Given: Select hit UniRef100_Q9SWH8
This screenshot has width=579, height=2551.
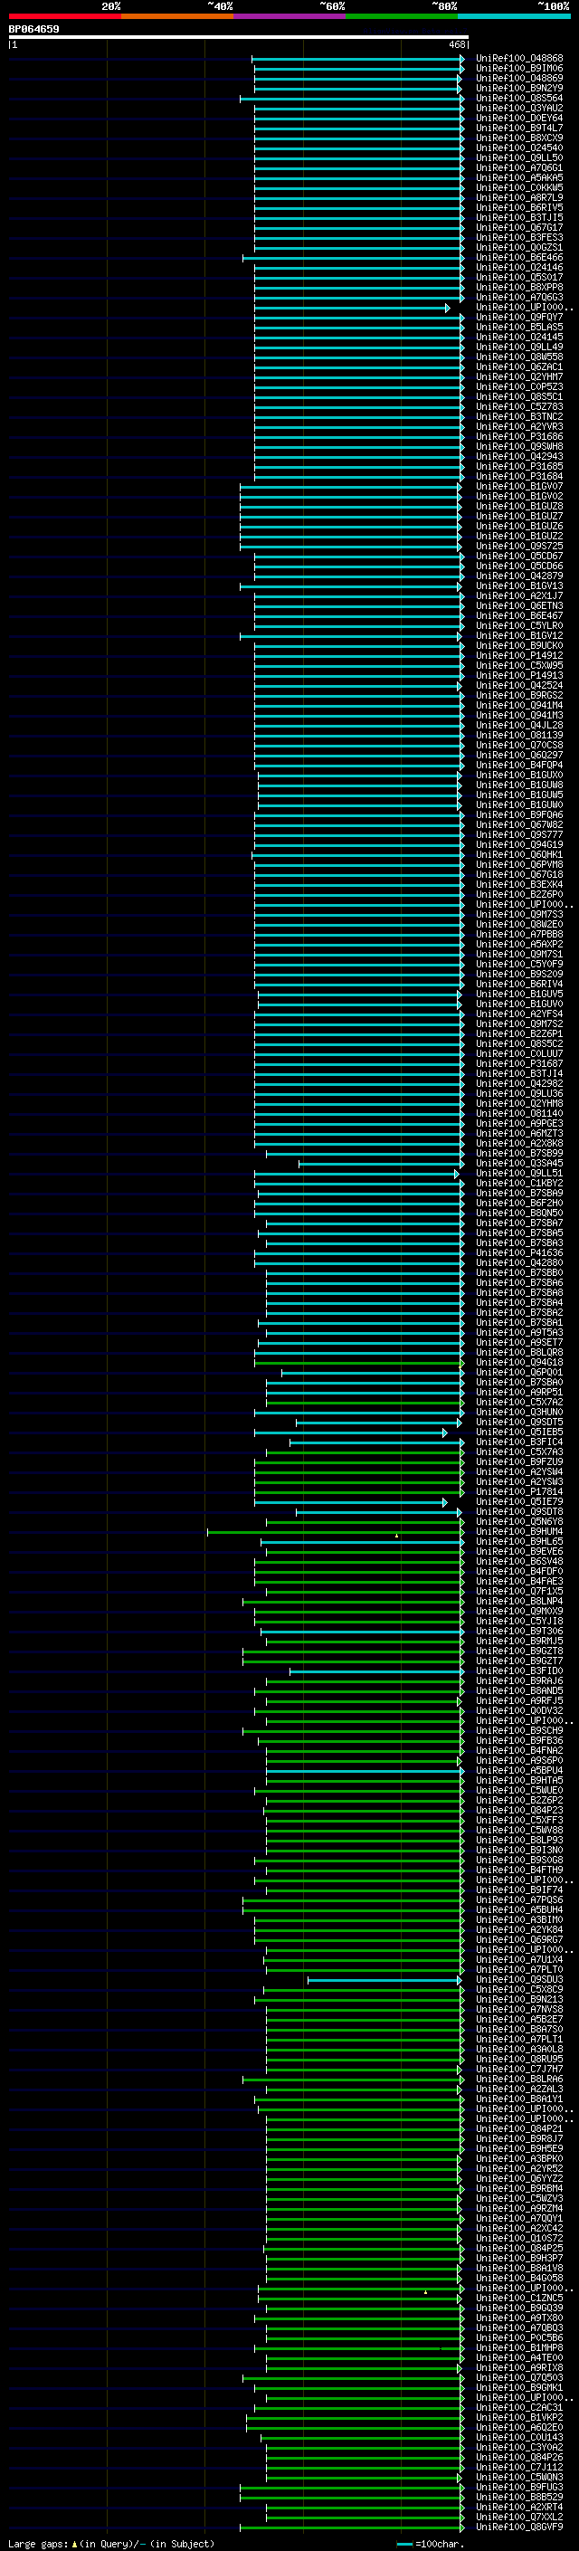Looking at the screenshot, I should pyautogui.click(x=519, y=447).
